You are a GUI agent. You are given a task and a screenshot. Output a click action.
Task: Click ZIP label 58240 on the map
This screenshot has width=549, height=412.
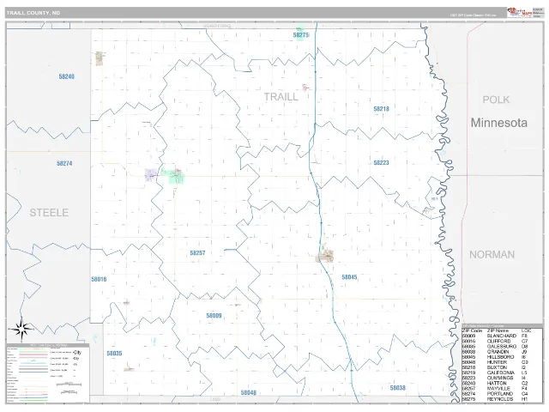(x=67, y=76)
